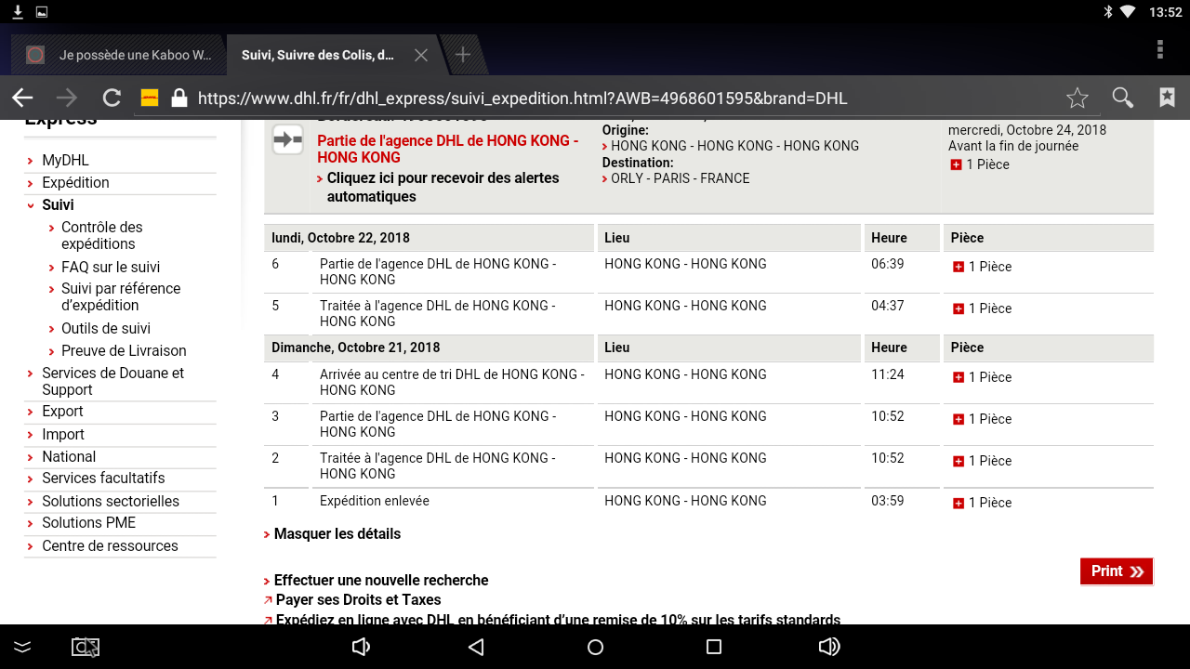Open the bookmarks list icon
1190x669 pixels.
[x=1167, y=98]
